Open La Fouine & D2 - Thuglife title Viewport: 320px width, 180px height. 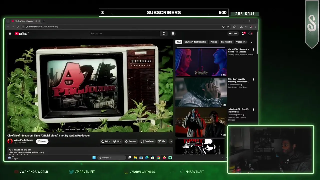(x=238, y=110)
